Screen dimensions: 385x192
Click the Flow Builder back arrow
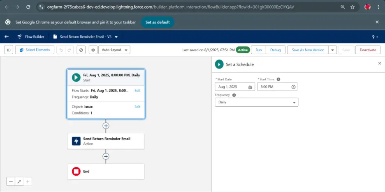7,37
